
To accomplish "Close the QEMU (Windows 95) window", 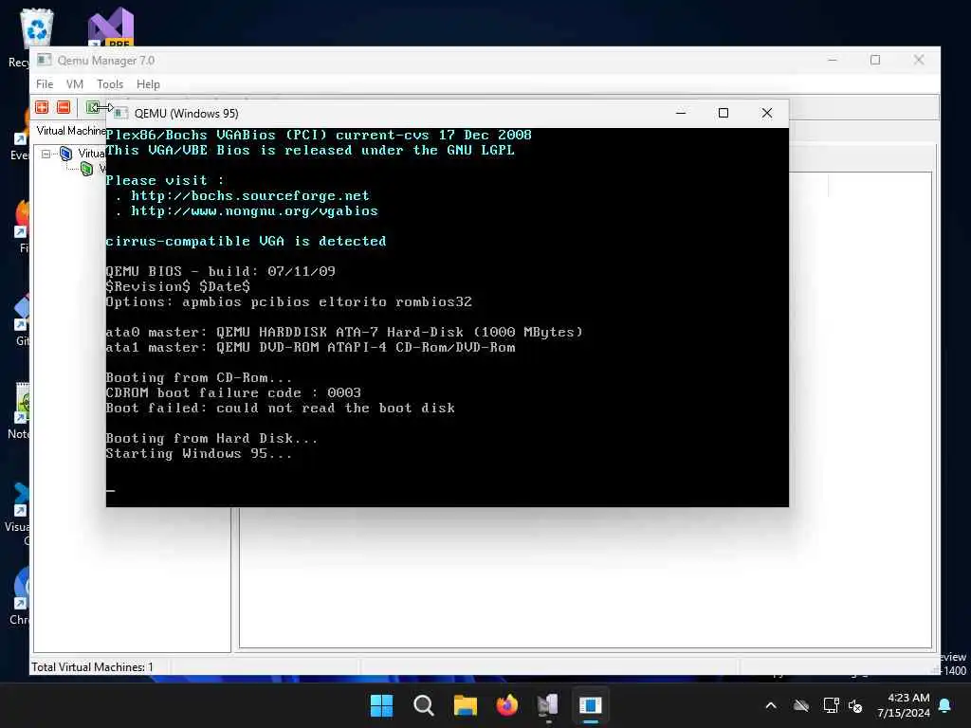I will pos(766,113).
